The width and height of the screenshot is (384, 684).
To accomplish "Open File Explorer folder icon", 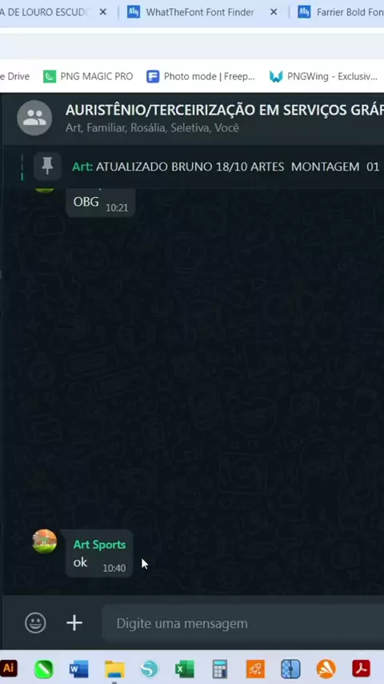I will [114, 669].
